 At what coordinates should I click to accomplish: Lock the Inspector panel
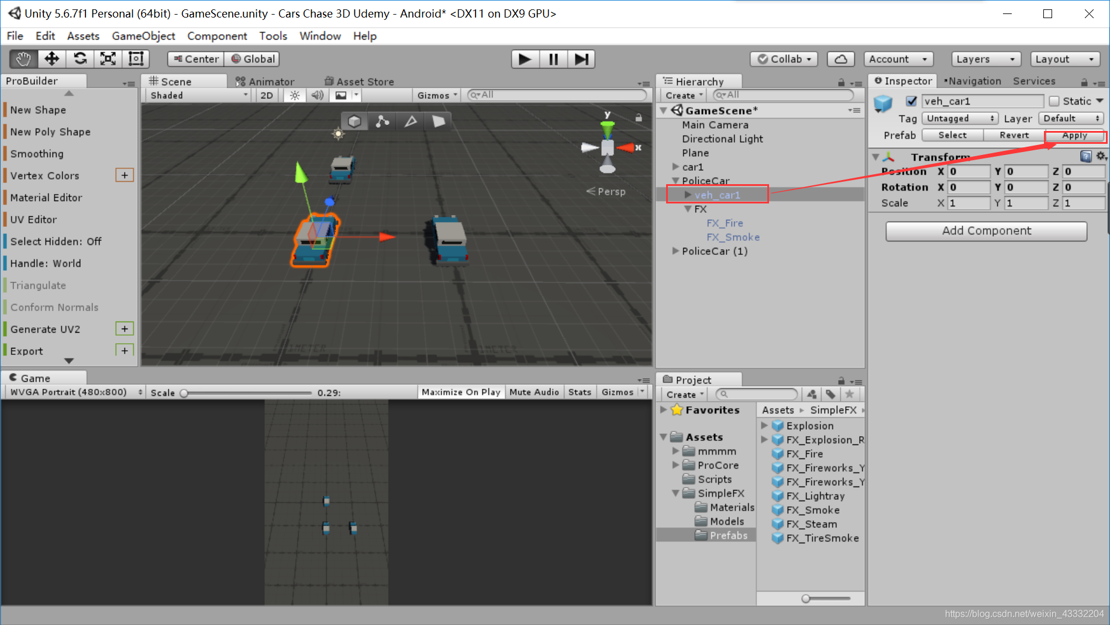(x=1084, y=82)
